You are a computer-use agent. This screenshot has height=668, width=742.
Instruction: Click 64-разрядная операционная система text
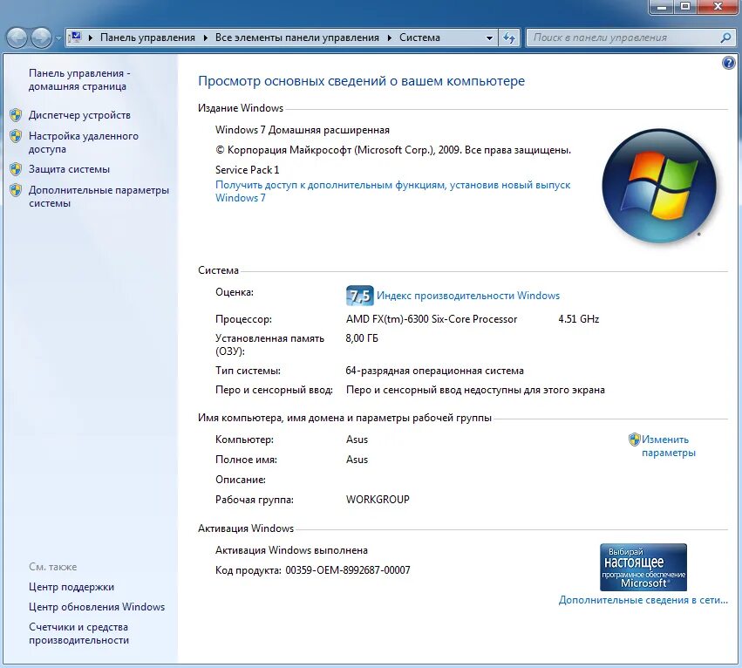tap(434, 371)
